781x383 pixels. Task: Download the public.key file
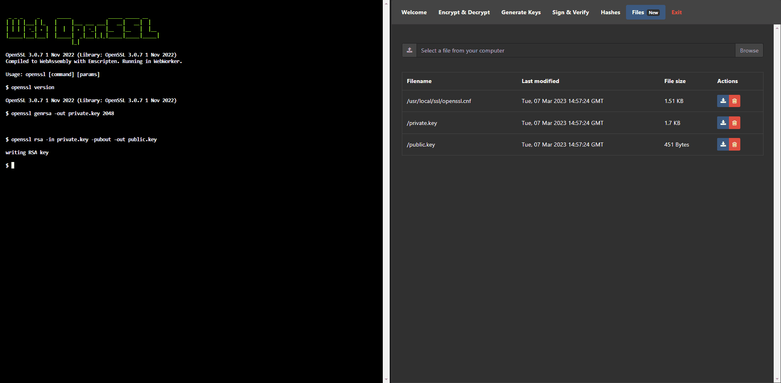[723, 144]
